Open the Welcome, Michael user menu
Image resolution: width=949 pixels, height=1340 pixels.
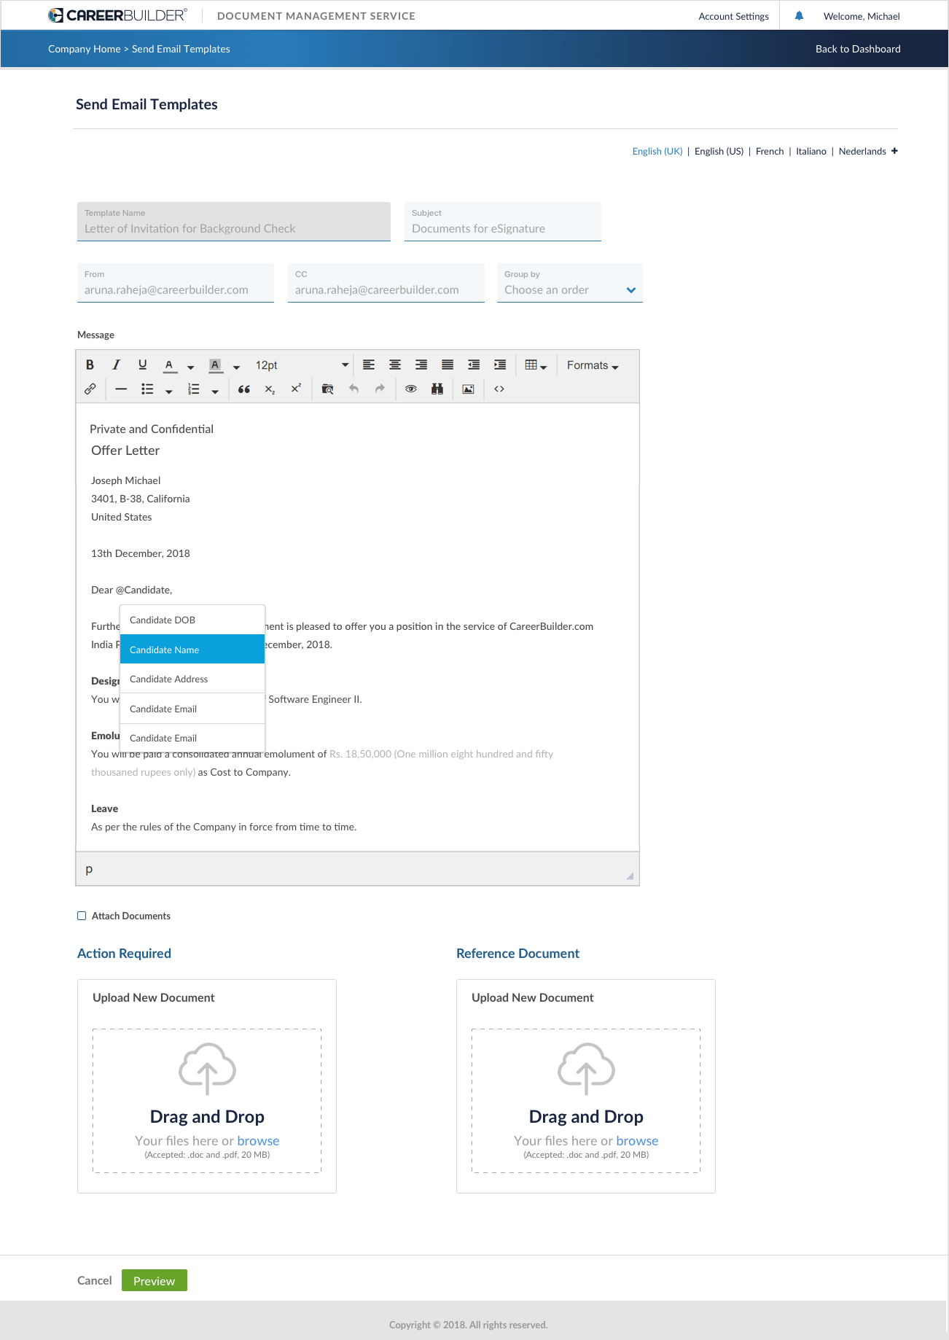pos(862,16)
